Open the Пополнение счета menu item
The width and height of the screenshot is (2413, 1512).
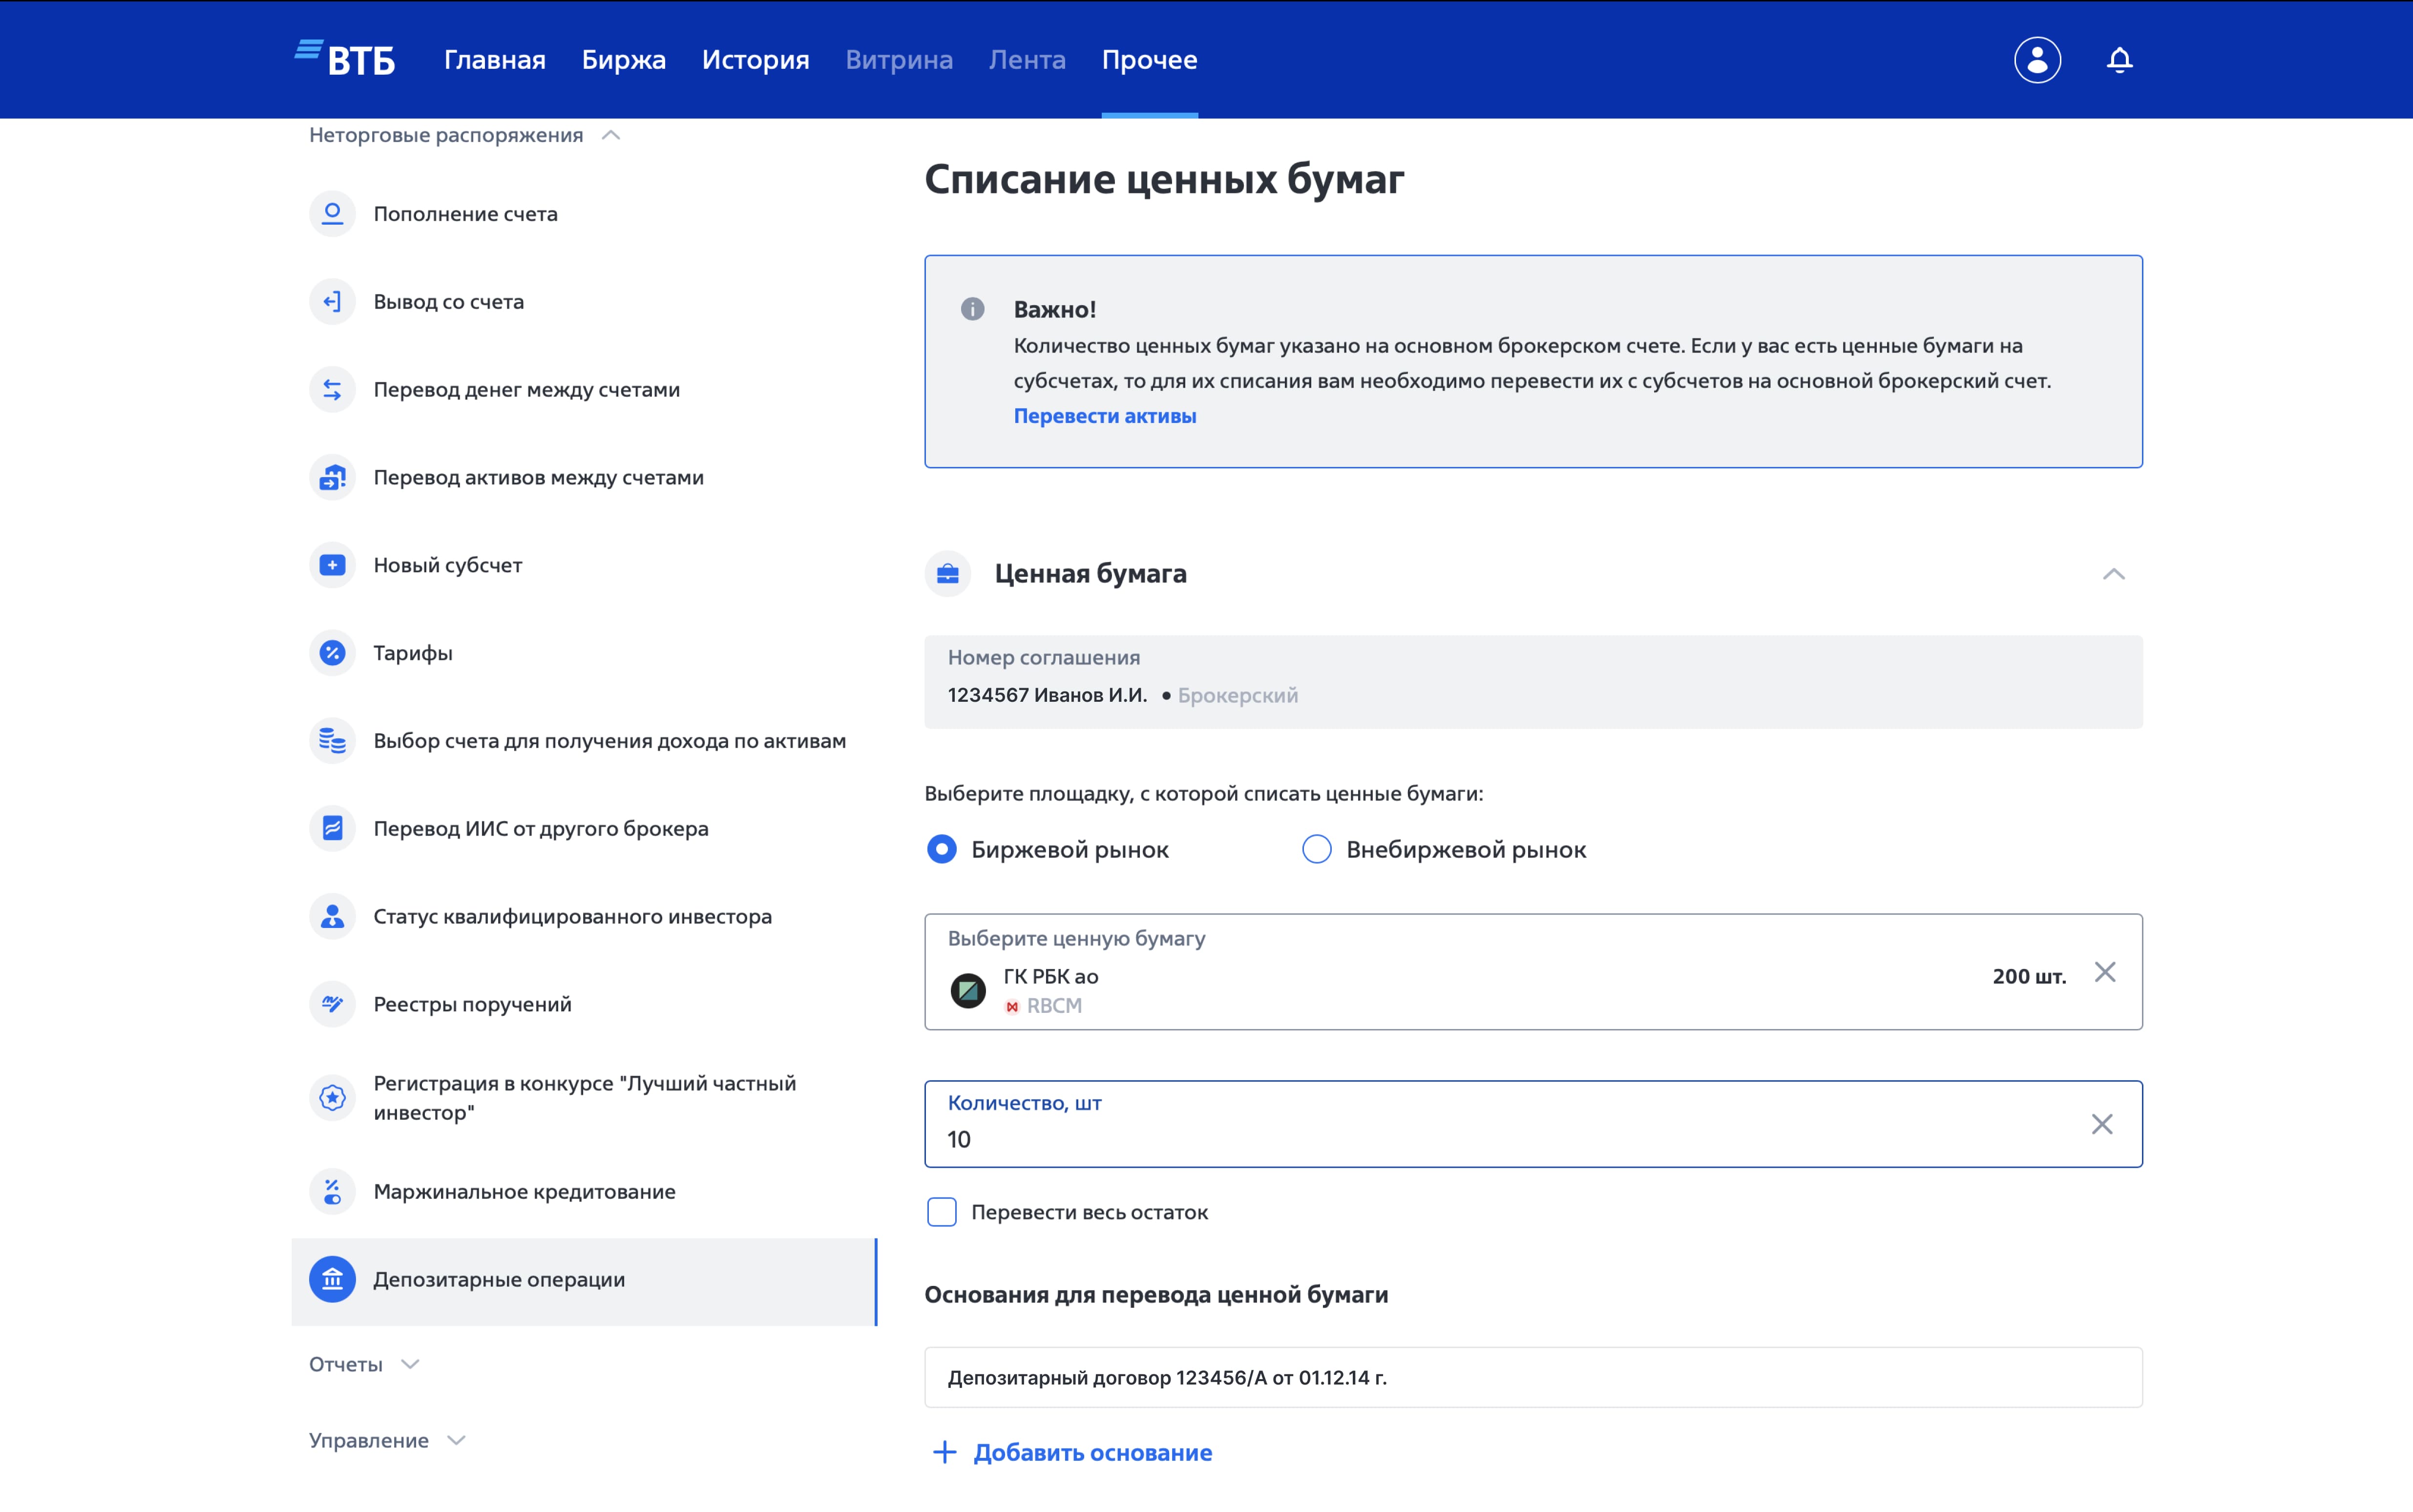click(584, 213)
